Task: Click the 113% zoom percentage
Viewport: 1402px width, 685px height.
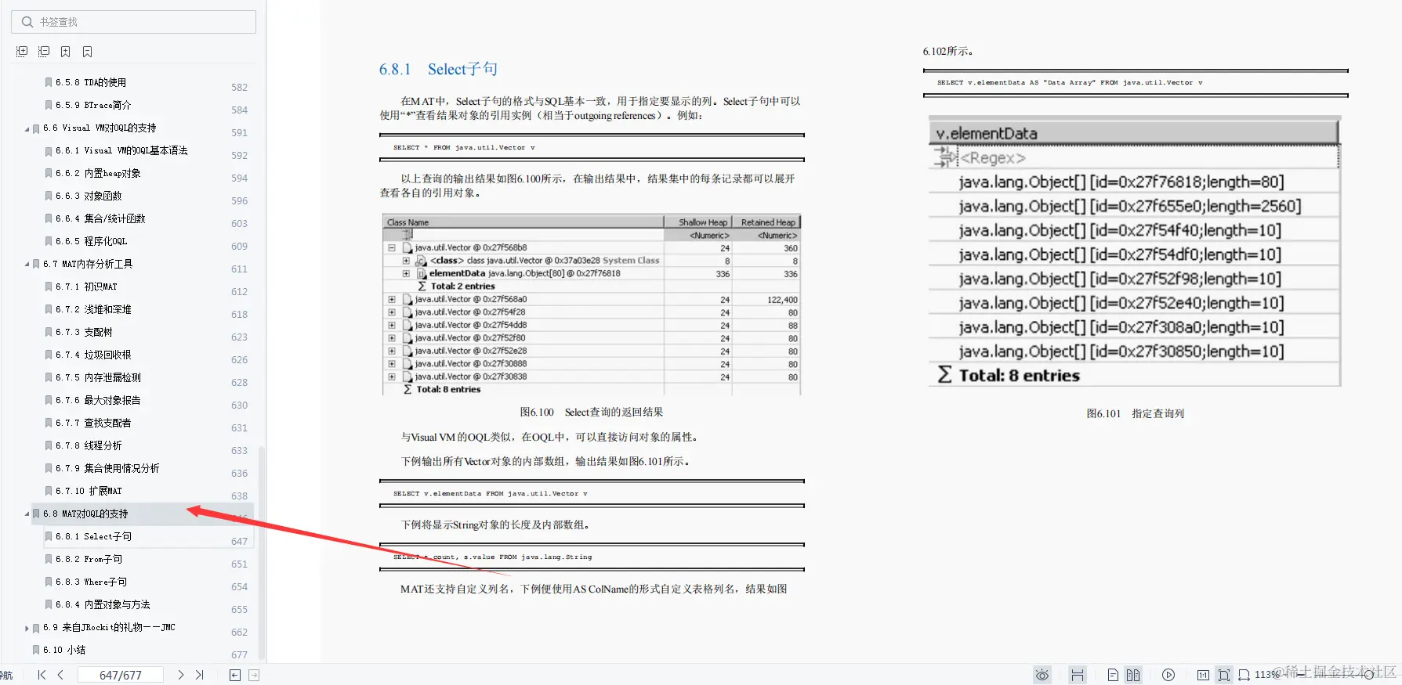Action: coord(1266,675)
